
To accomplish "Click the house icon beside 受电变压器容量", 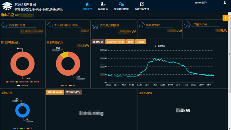I will click(x=96, y=25).
